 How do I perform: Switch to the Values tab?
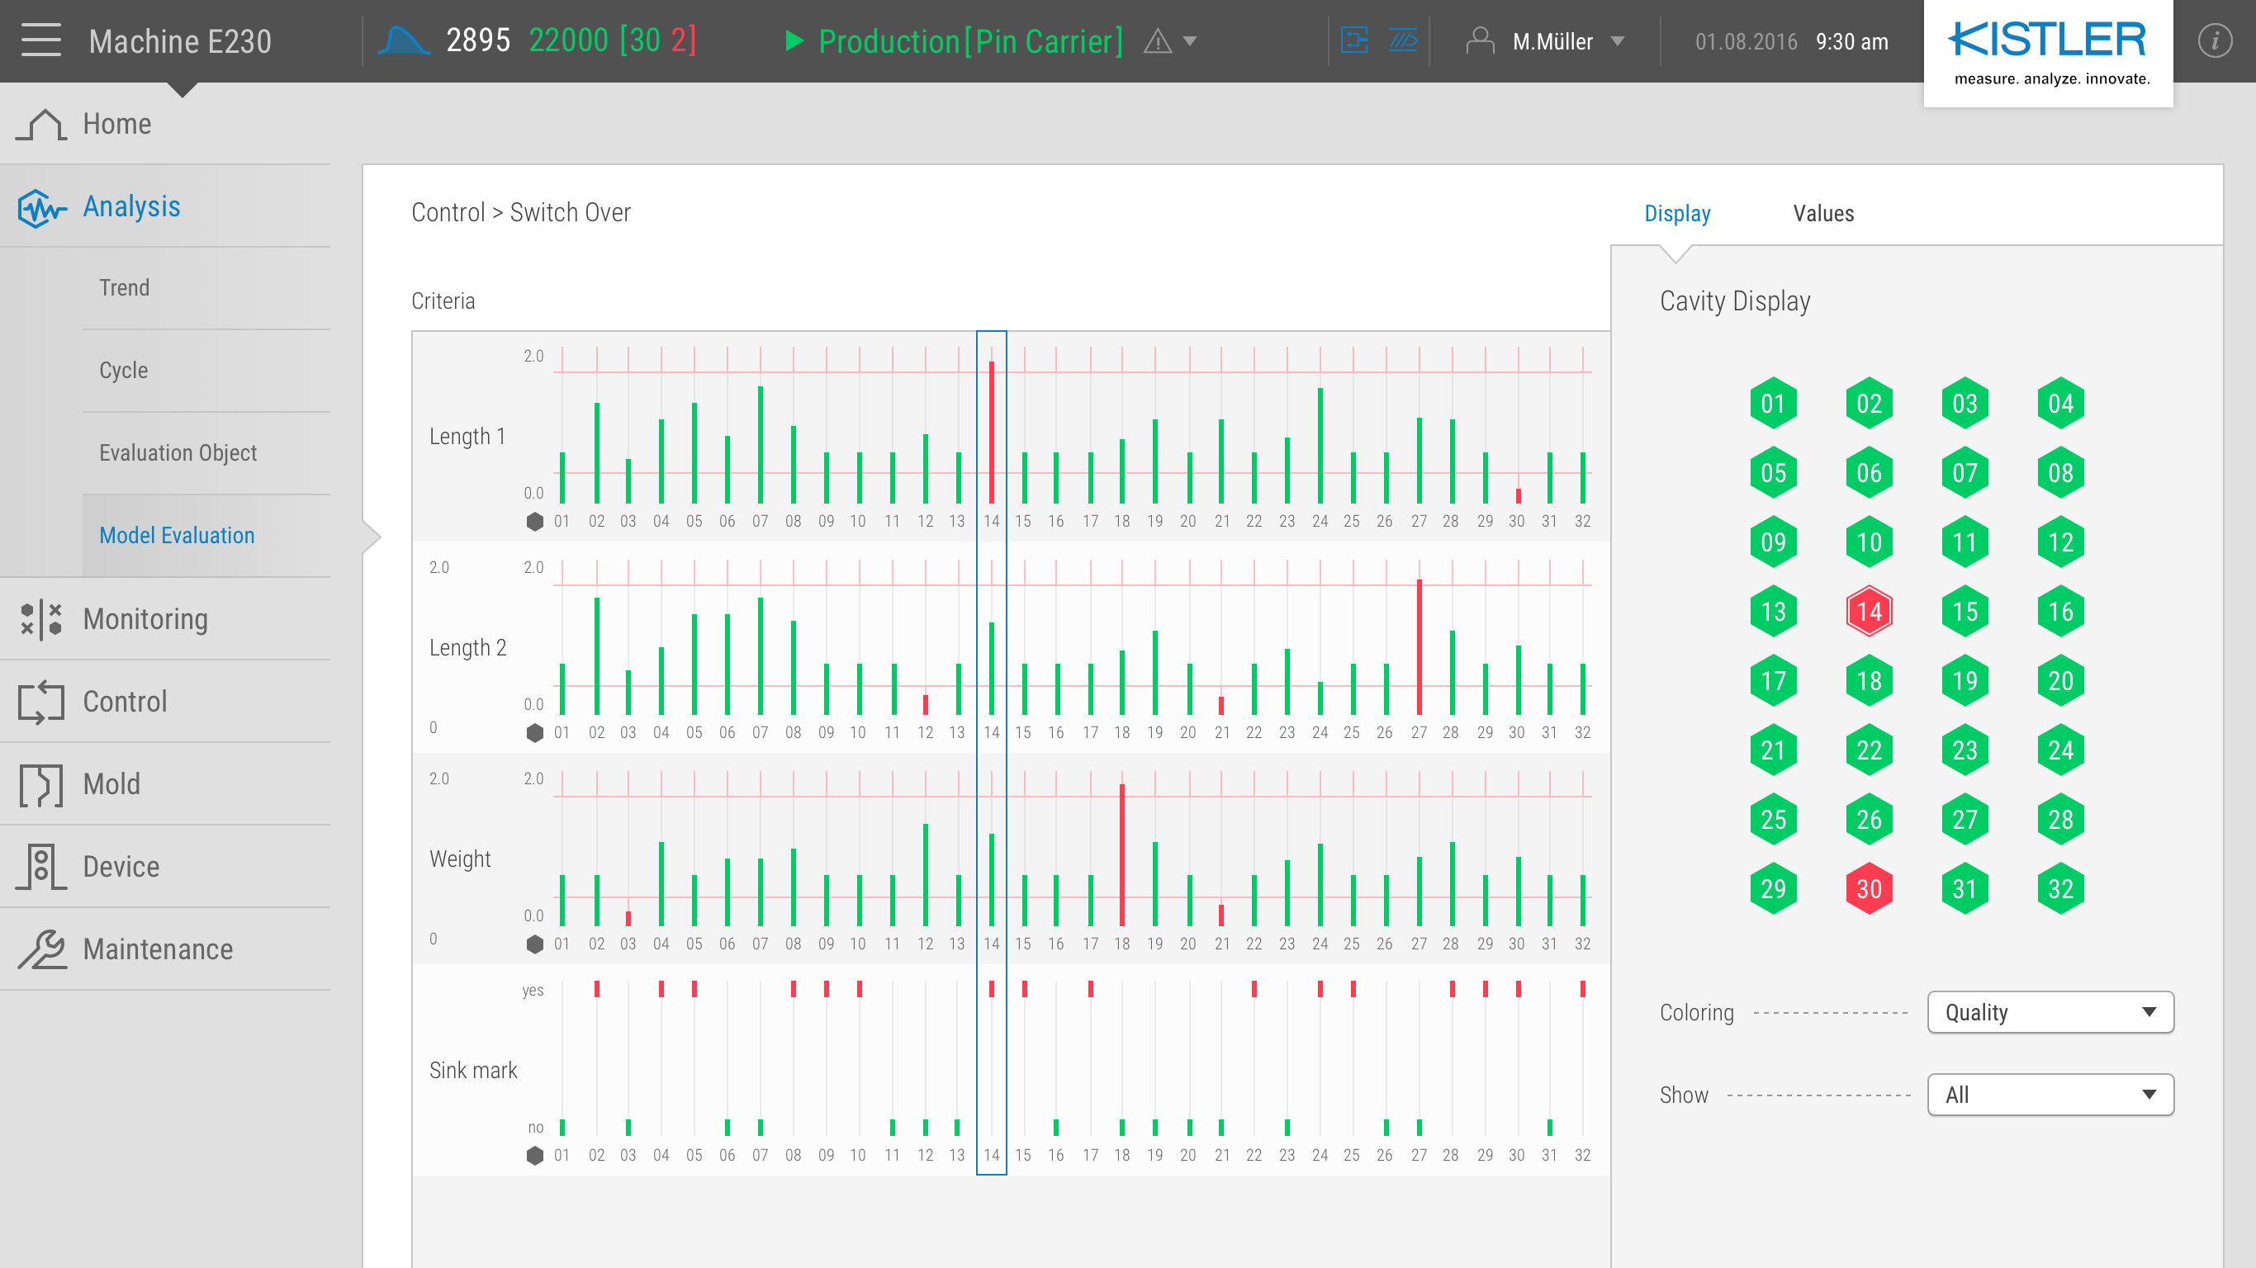(x=1822, y=213)
